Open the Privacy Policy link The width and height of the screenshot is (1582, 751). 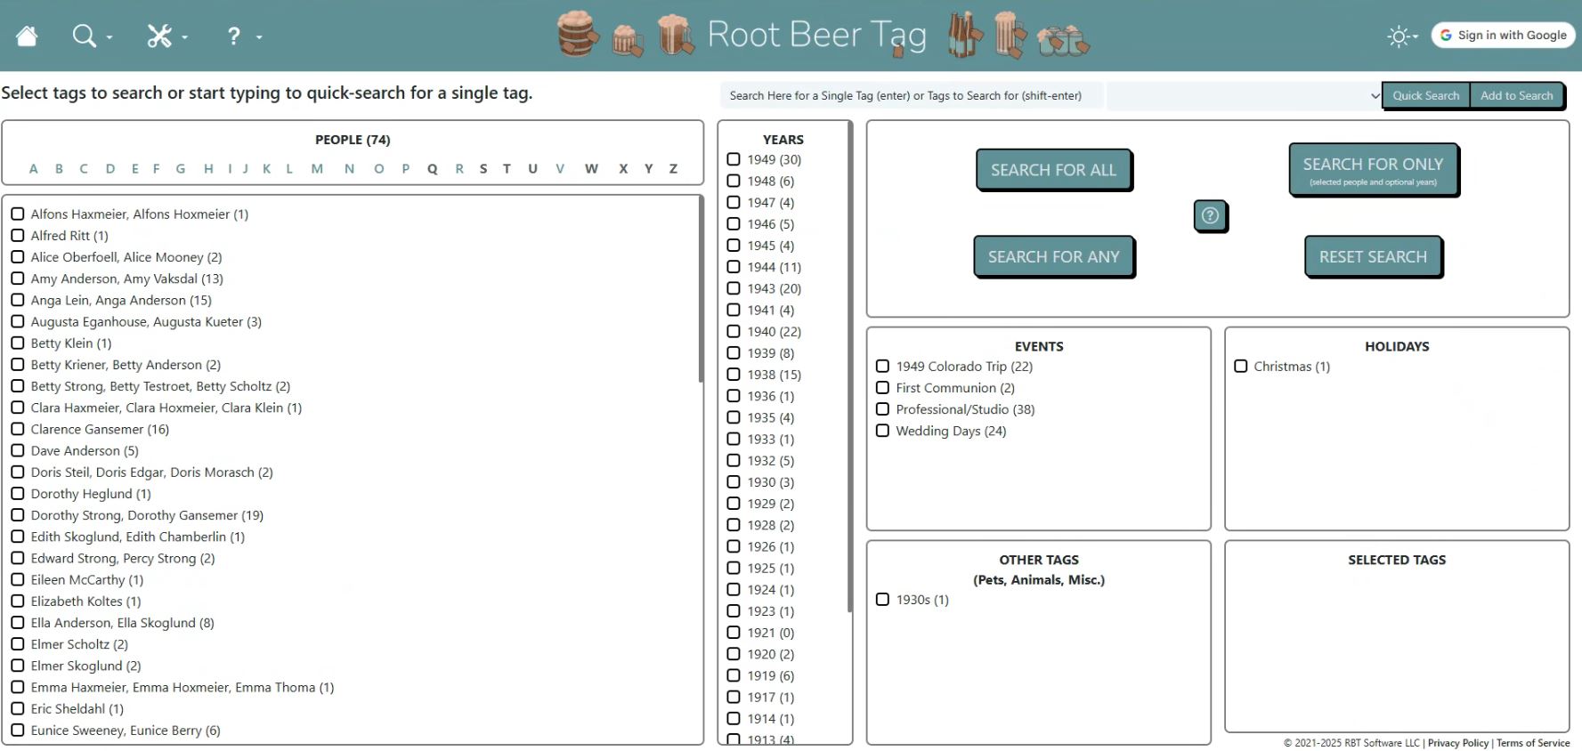[x=1457, y=743]
